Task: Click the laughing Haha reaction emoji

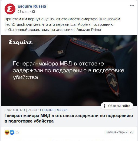Action: 7,132
